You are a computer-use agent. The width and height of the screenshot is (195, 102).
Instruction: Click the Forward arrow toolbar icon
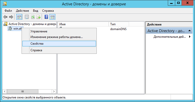pyautogui.click(x=11, y=17)
